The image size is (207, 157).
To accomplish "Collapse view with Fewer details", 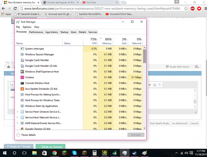I will click(x=26, y=135).
